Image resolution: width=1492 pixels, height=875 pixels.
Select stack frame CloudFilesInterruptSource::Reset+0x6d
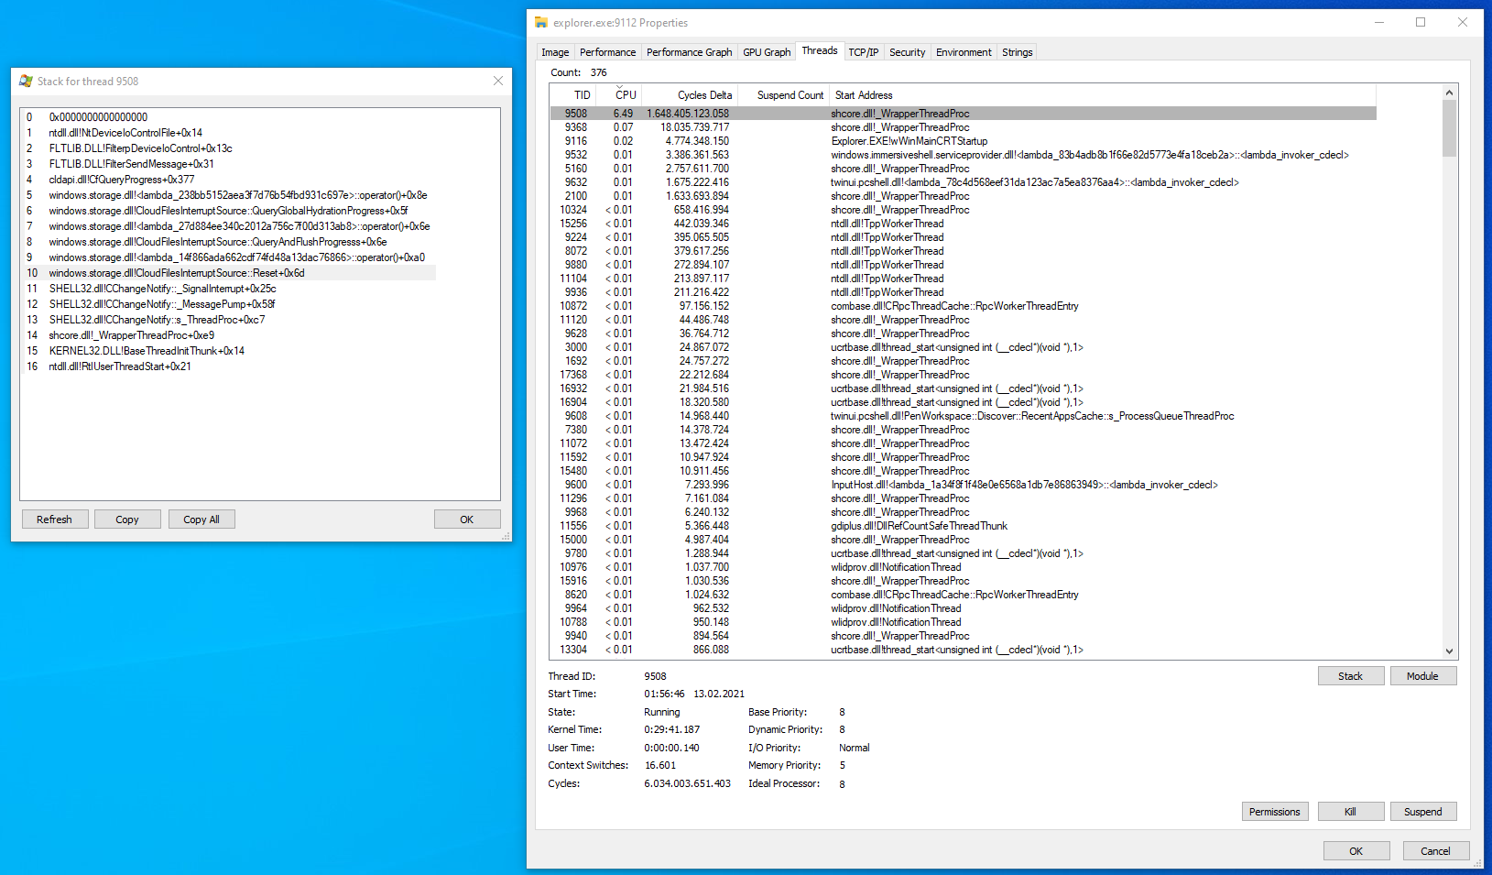(x=229, y=273)
